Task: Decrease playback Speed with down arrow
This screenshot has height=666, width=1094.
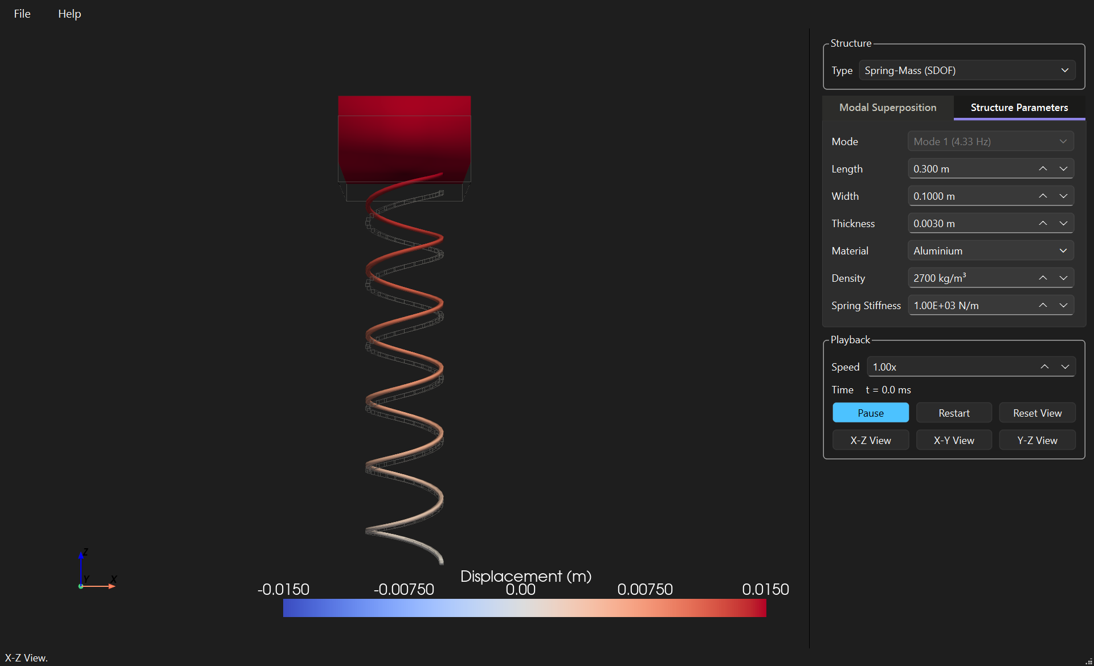Action: (1065, 367)
